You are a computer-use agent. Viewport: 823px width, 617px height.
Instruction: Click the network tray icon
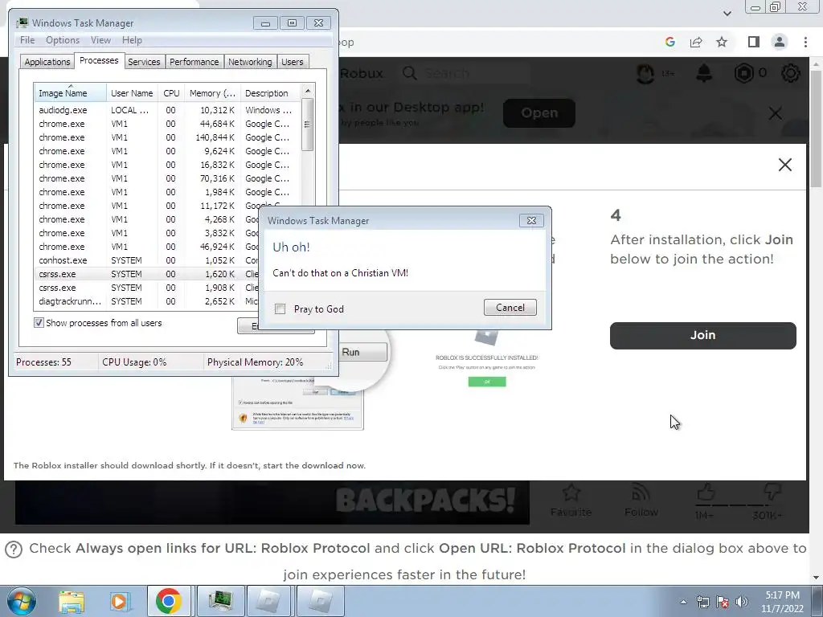click(702, 602)
